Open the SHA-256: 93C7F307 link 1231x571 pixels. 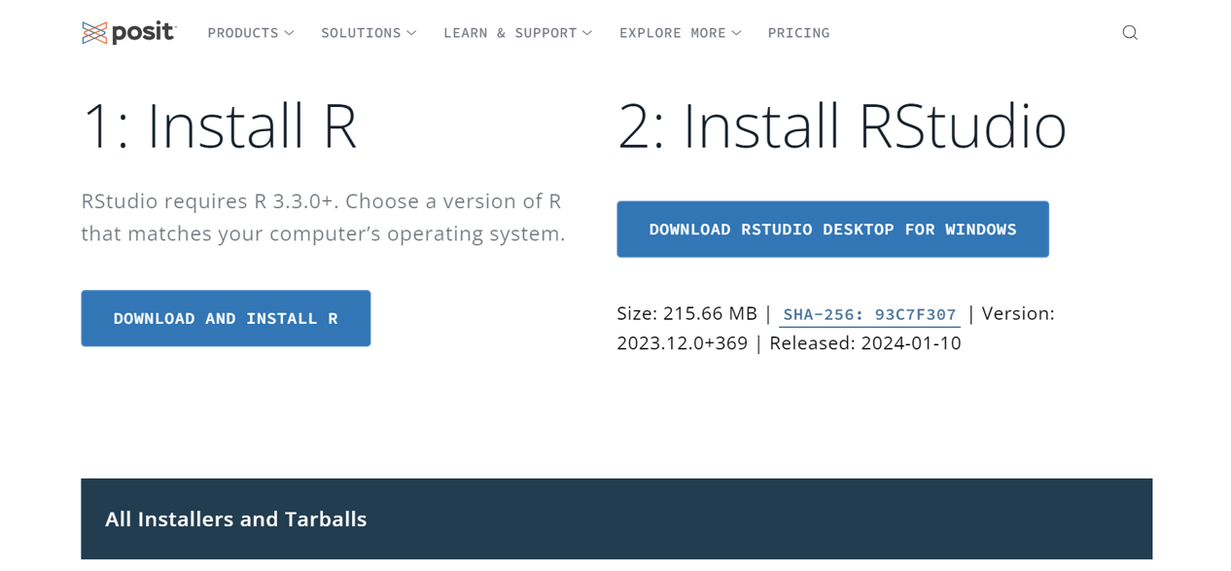[x=869, y=315]
